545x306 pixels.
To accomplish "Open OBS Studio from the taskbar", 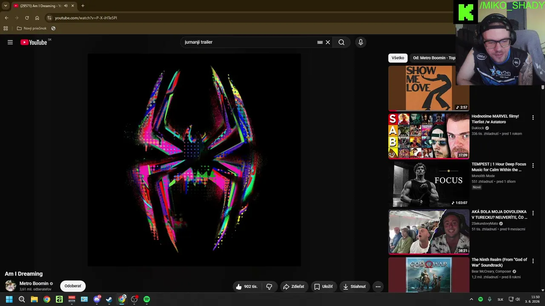I will (134, 299).
